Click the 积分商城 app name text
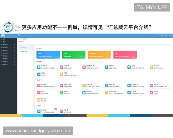This screenshot has width=173, height=138. coord(156,66)
